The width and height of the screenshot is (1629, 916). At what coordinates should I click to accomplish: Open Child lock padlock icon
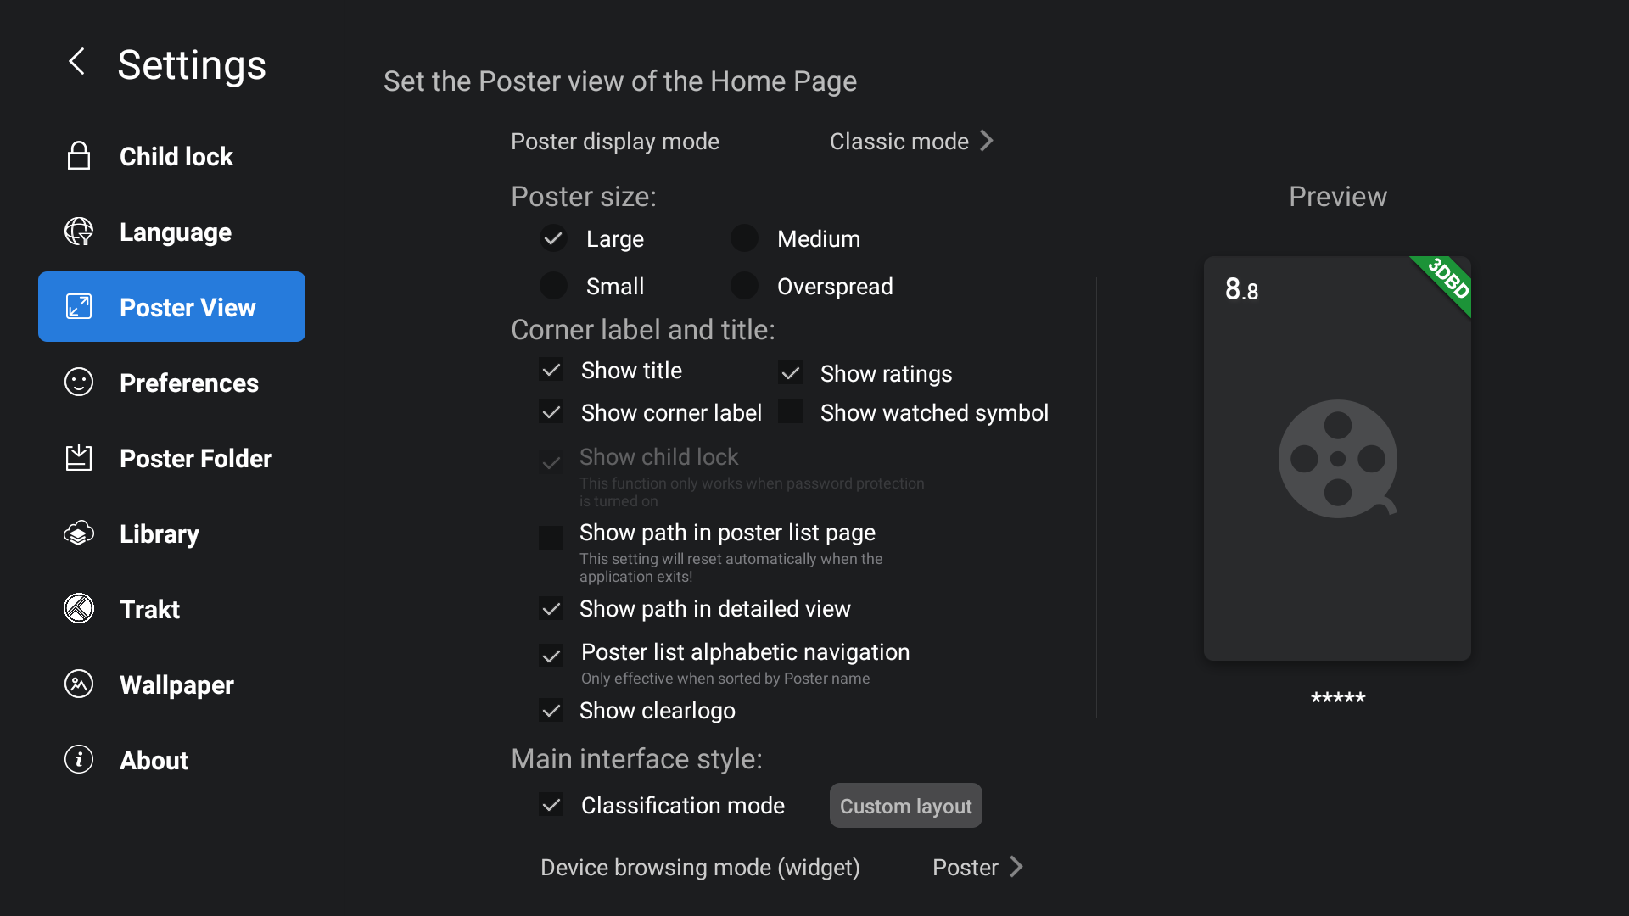(79, 156)
